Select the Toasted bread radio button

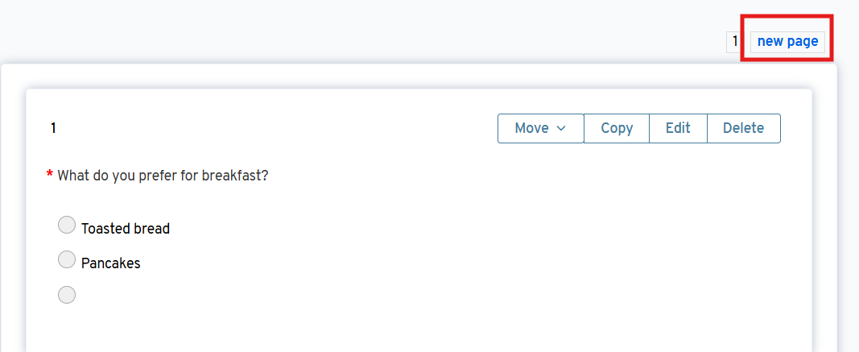click(68, 226)
